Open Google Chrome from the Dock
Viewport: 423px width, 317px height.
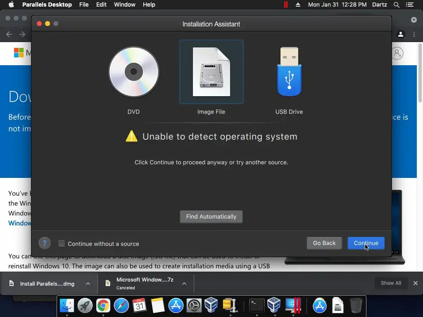click(x=103, y=305)
